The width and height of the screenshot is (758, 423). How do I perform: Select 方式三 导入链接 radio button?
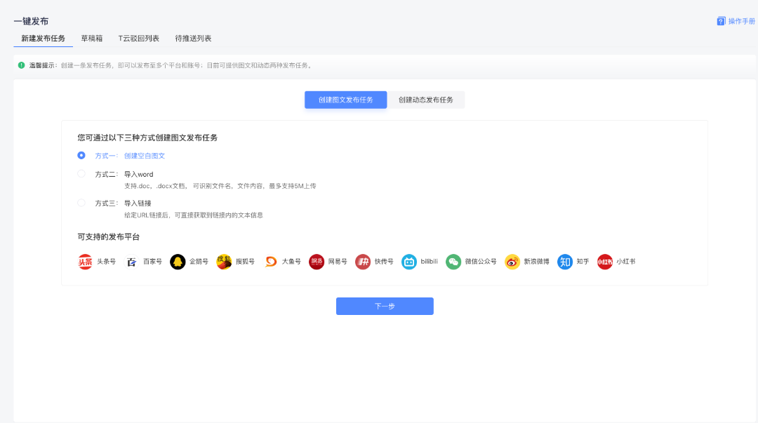click(x=81, y=203)
